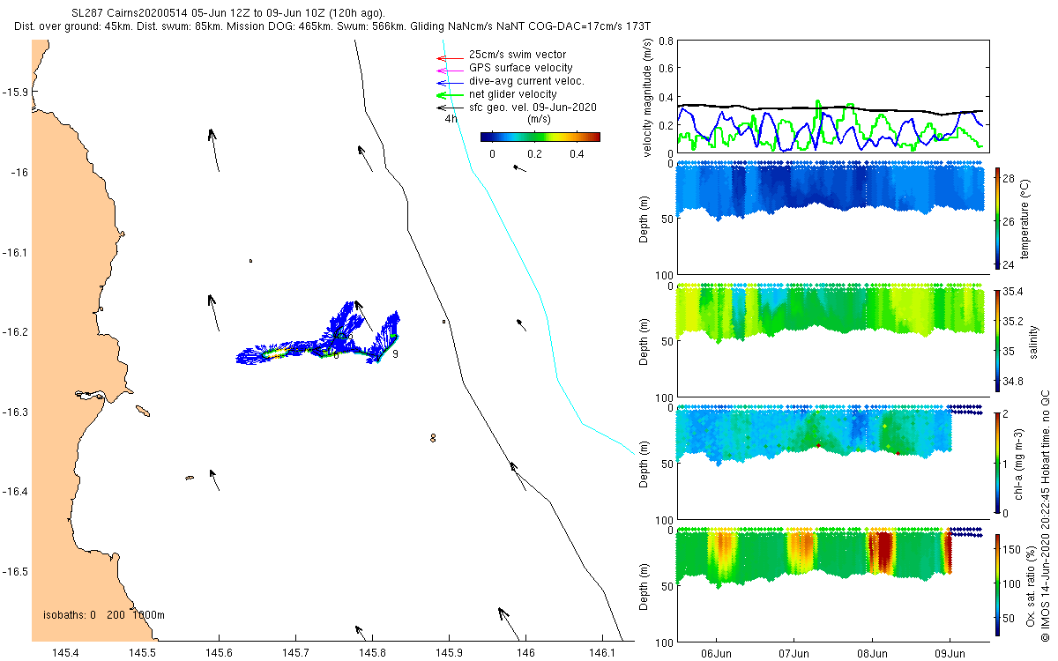Viewport: 1058px width, 661px height.
Task: Click the '0.4' tick under velocity colorbar
Action: [x=577, y=154]
